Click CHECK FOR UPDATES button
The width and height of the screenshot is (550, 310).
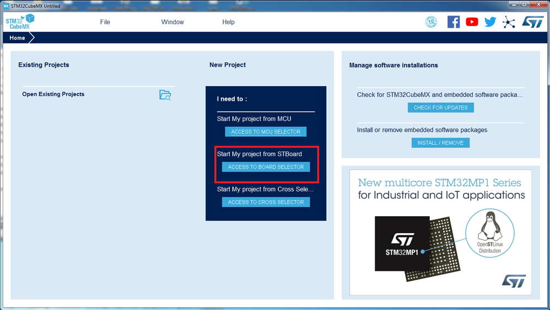tap(440, 108)
